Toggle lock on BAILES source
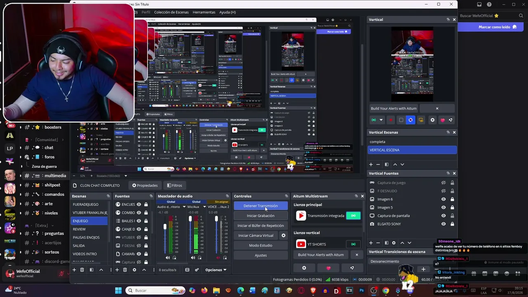The height and width of the screenshot is (297, 528). 146,221
